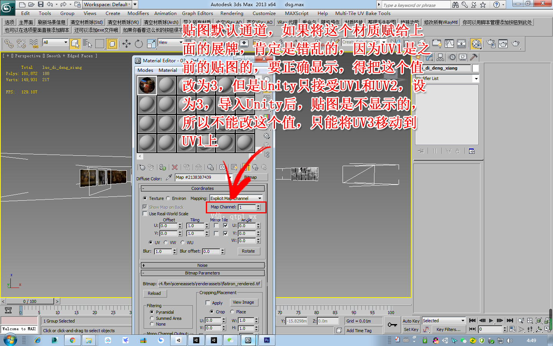Enable the Apply cropping checkbox

pos(208,303)
